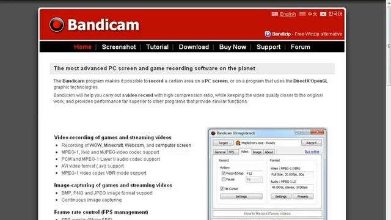Click the Bandicam title text in header
Screen dimensions: 391x220
pos(103,25)
